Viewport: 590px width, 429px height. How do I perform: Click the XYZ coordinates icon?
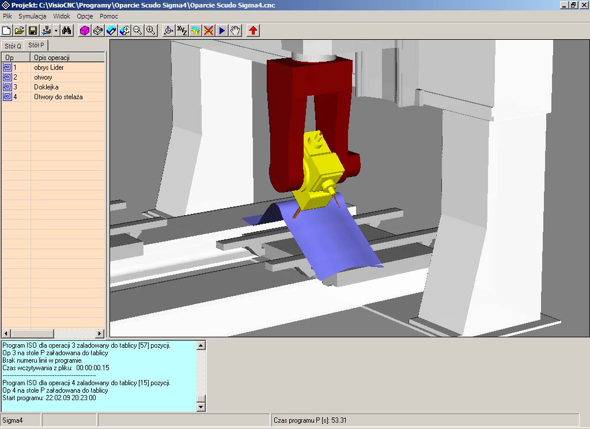[x=181, y=30]
